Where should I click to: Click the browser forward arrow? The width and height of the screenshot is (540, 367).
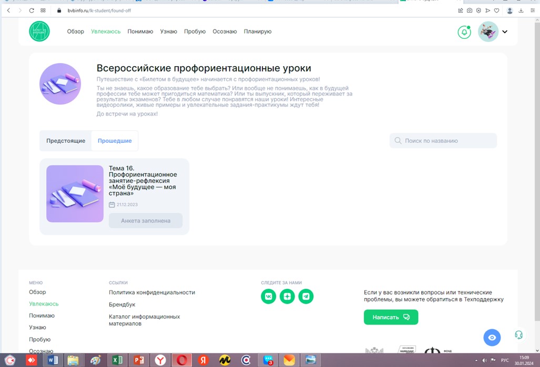coord(20,11)
